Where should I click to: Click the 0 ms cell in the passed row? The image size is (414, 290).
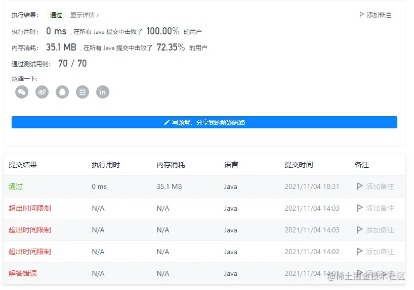pyautogui.click(x=99, y=186)
